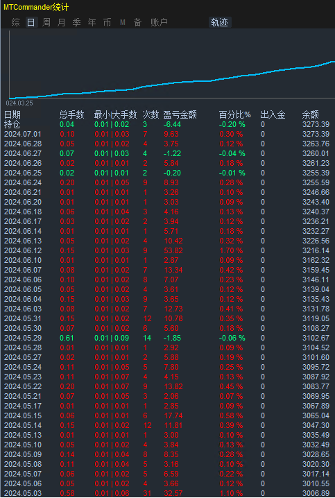
Task: Switch to the 年 yearly tab
Action: tap(92, 22)
